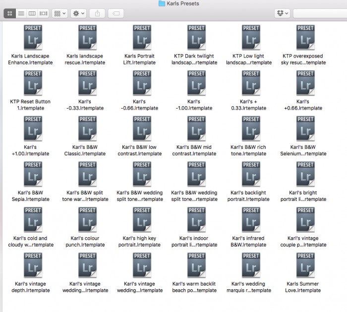Select Karl's +1.00.lrtemplate preset icon
This screenshot has height=312, width=347.
[33, 128]
